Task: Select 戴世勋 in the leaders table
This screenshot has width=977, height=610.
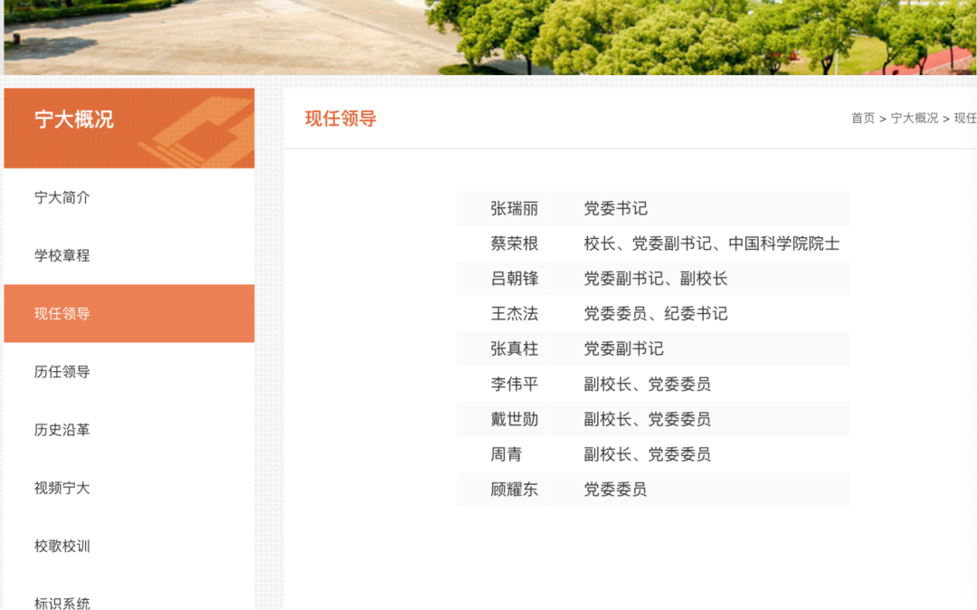Action: 514,419
